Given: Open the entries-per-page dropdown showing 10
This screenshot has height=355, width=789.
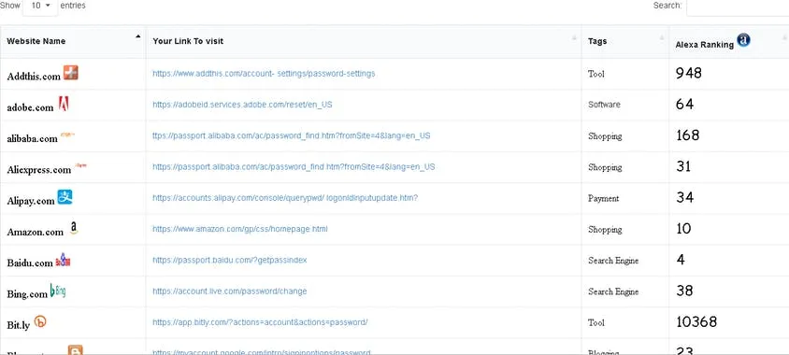Looking at the screenshot, I should click(40, 6).
